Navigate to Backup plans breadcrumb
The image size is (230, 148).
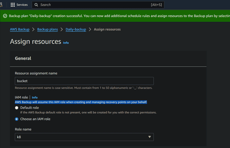(x=47, y=29)
